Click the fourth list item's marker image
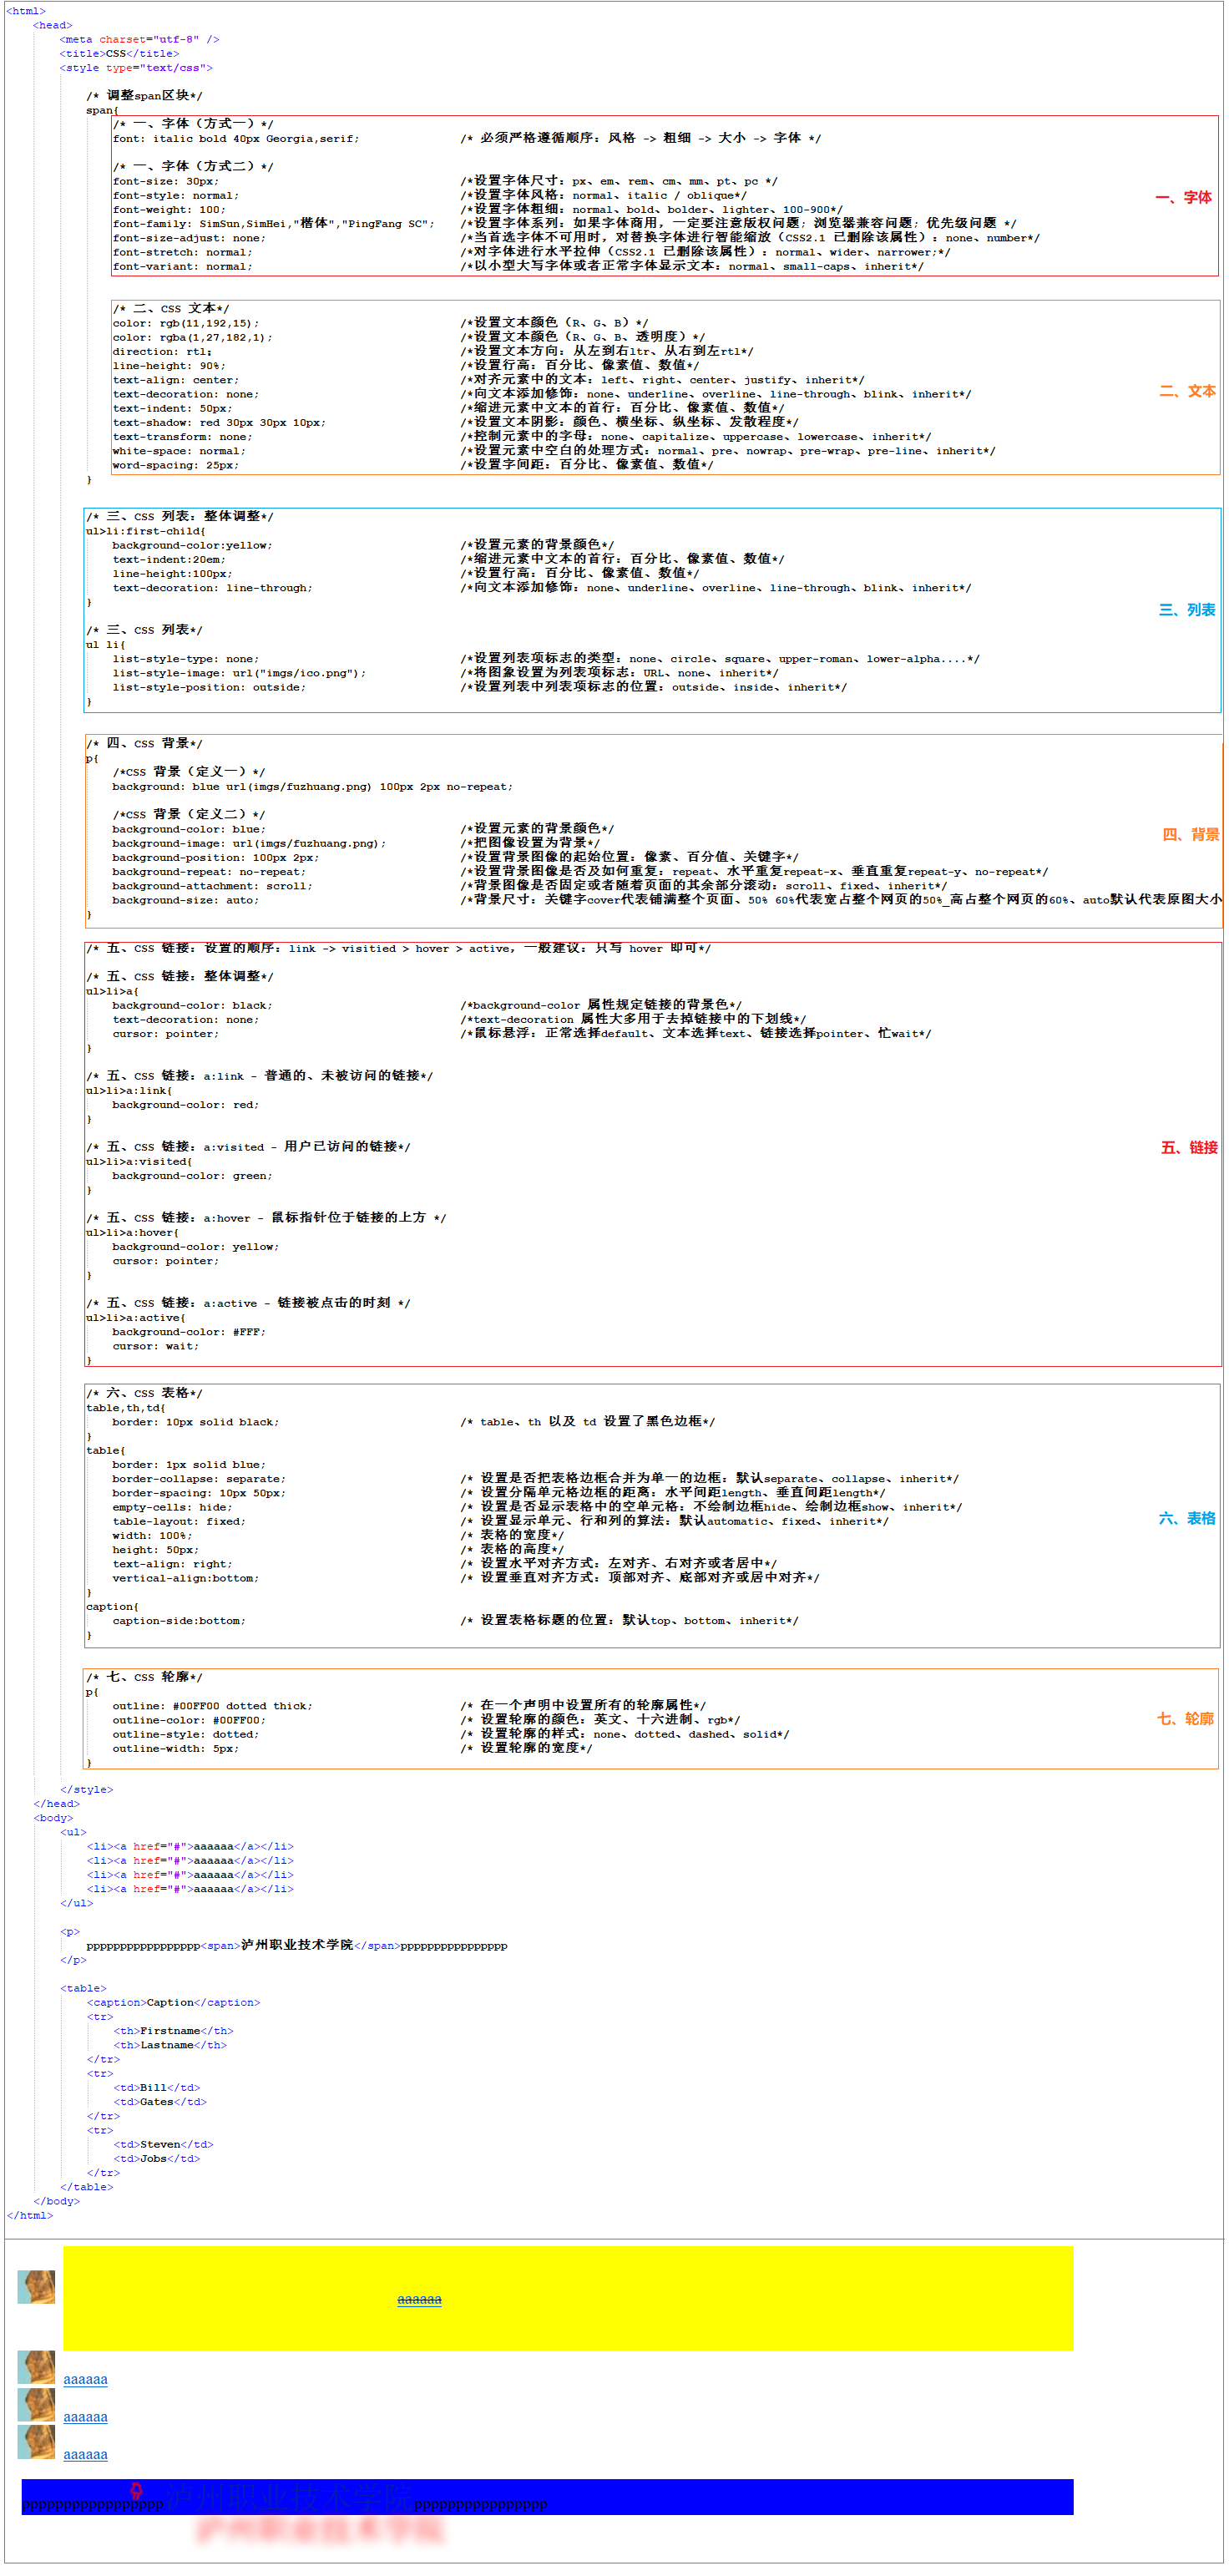The width and height of the screenshot is (1229, 2576). (36, 2442)
